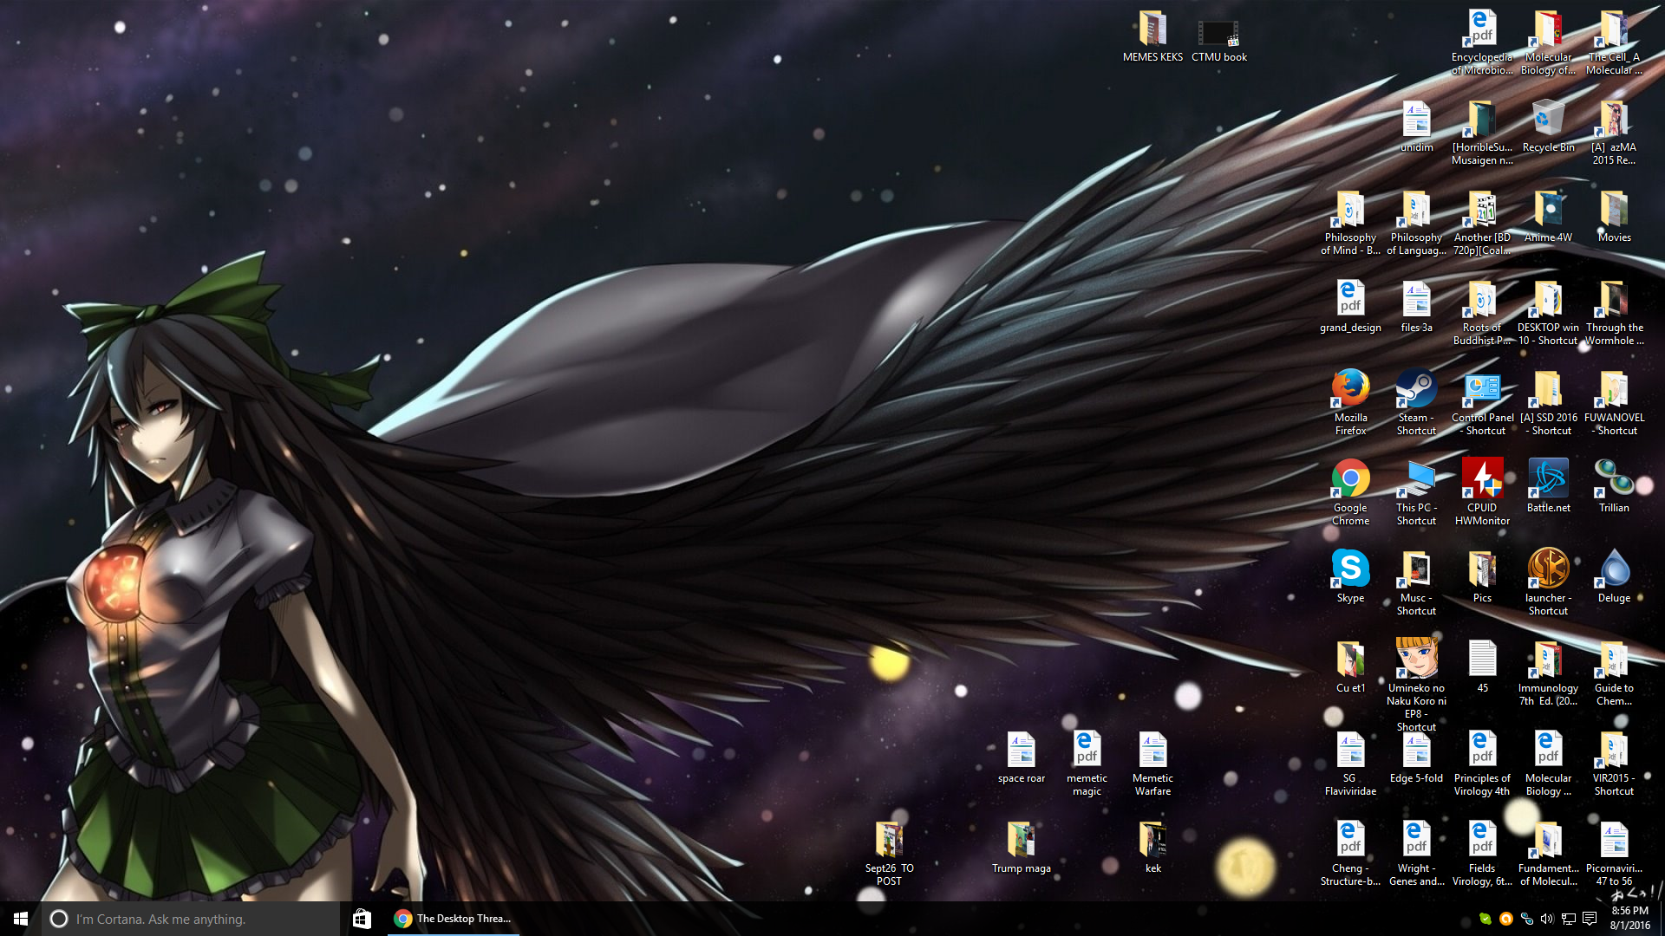Select the Through the Wormhole folder
This screenshot has width=1665, height=936.
point(1614,313)
